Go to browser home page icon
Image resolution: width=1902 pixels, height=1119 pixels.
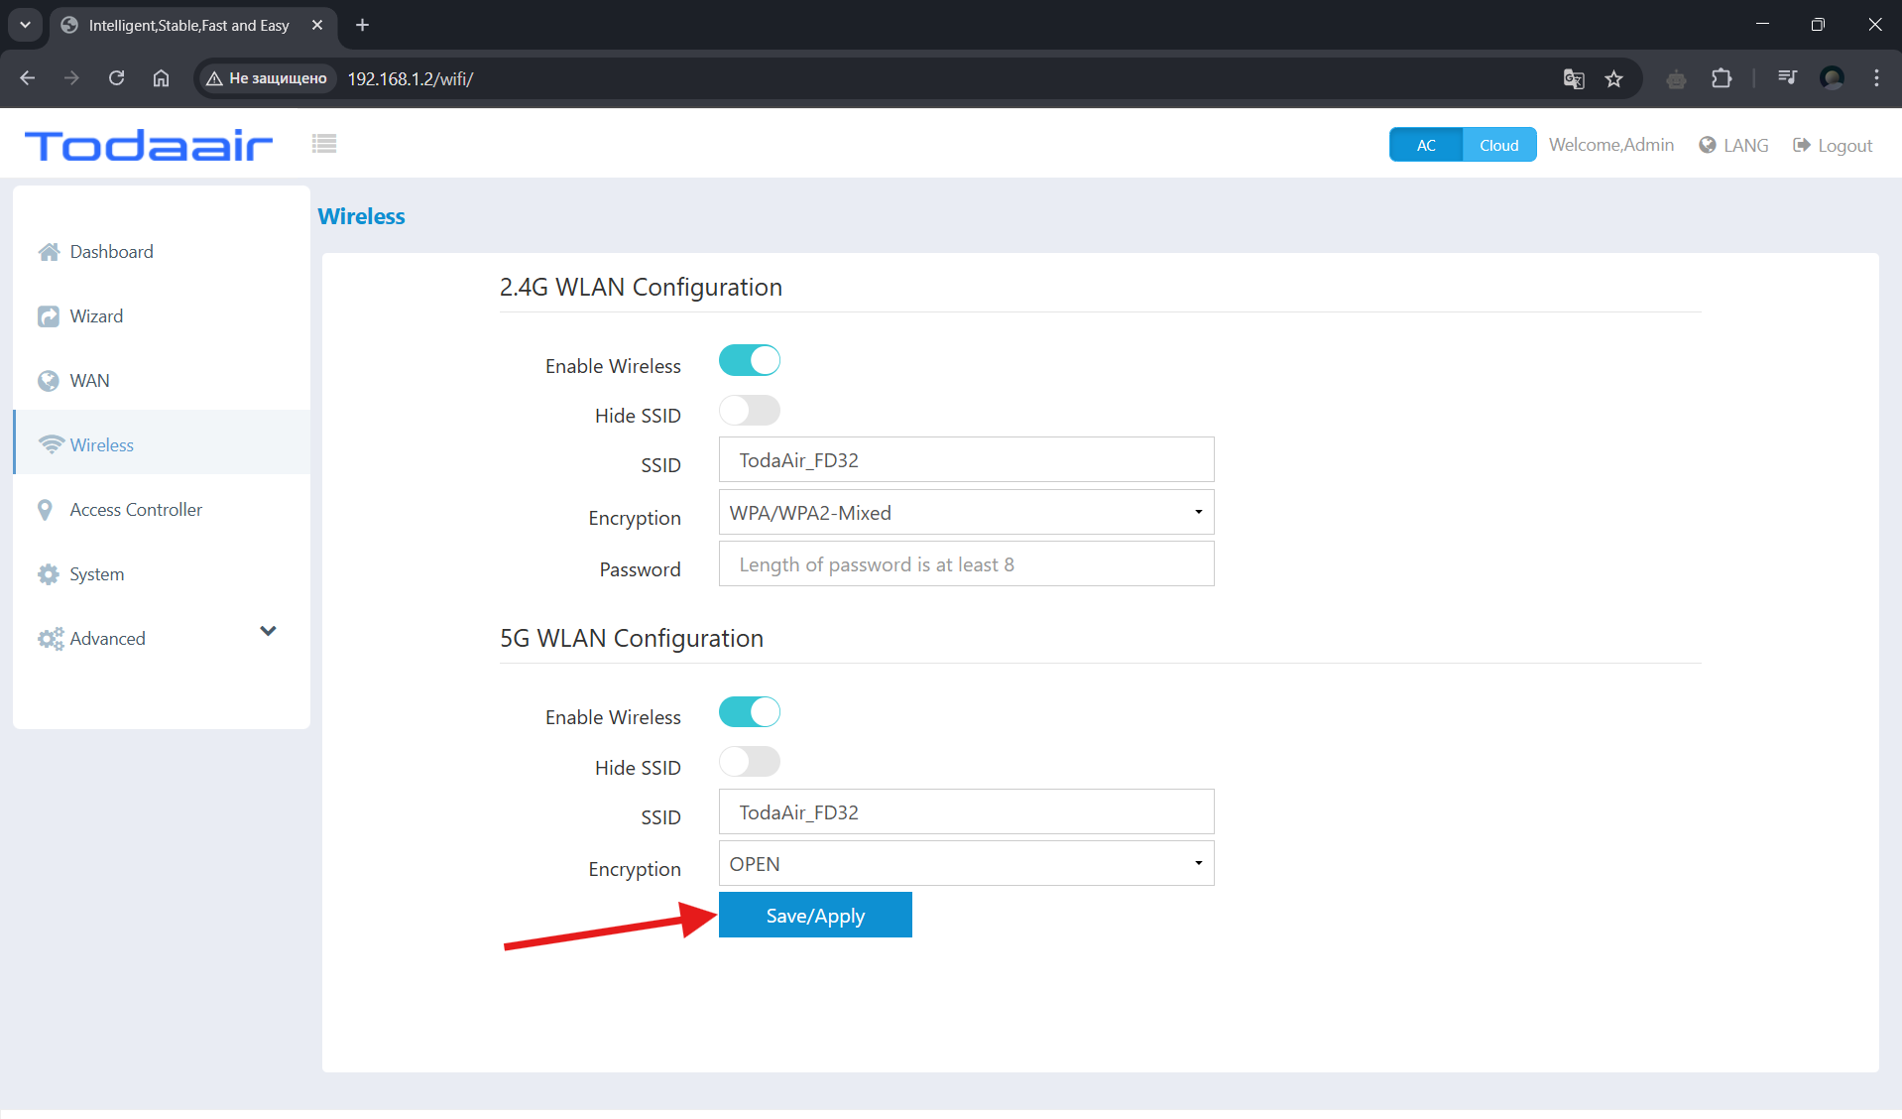pyautogui.click(x=161, y=78)
